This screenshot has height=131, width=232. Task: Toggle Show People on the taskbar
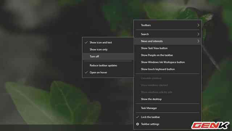click(167, 55)
